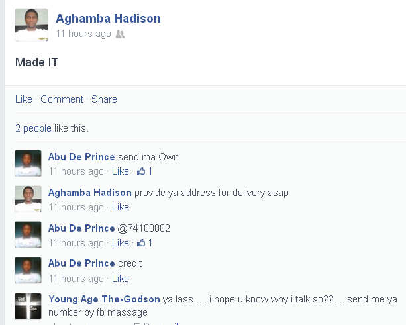Share the 'Made IT' post
The image size is (406, 325).
click(x=104, y=99)
